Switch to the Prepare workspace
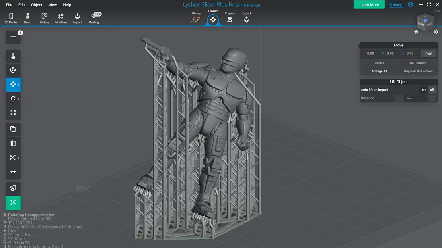 [x=230, y=17]
